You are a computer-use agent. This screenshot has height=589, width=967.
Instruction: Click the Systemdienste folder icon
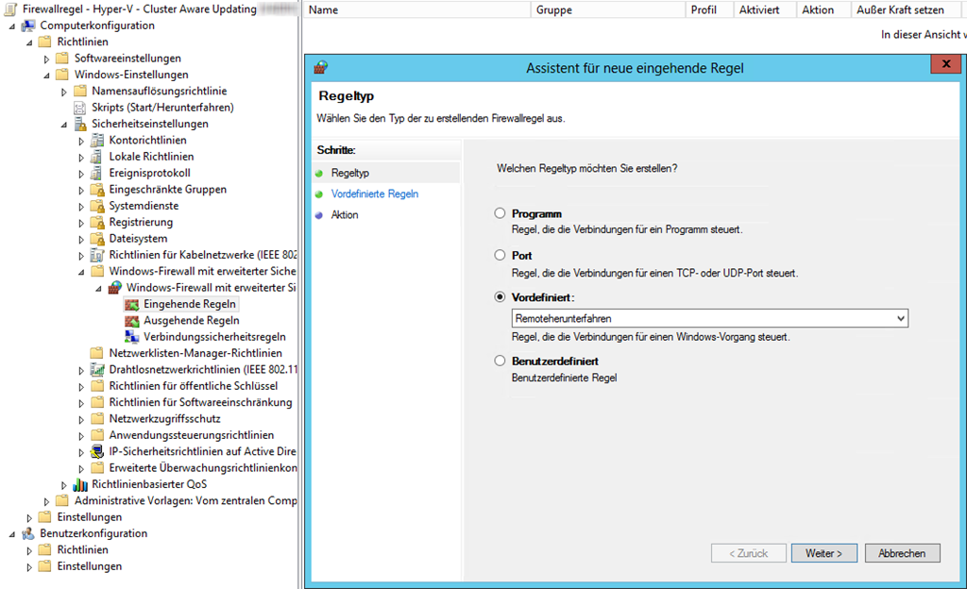tap(97, 206)
